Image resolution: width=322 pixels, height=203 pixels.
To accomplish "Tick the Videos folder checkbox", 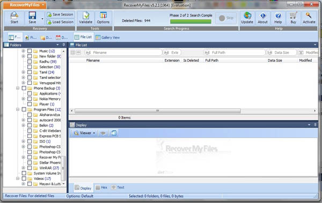I will [24, 178].
